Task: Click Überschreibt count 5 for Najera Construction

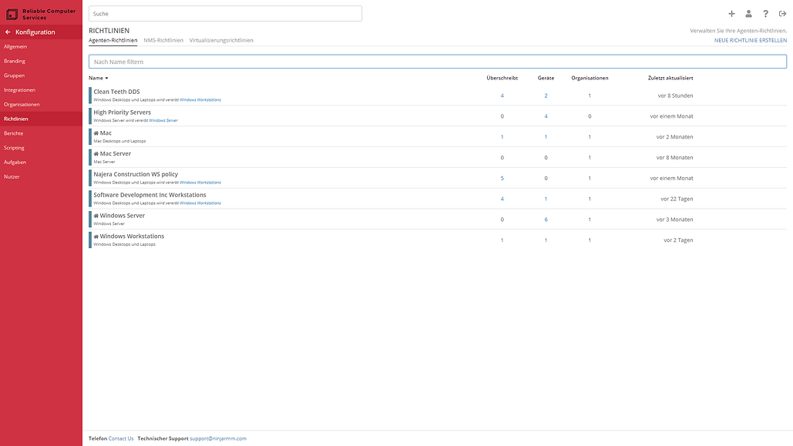Action: [x=502, y=179]
